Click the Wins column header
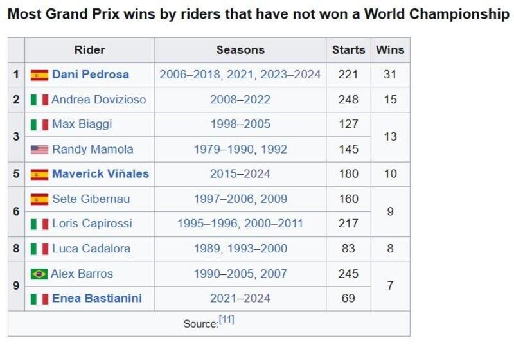Viewport: 514px width, 354px height. (x=389, y=49)
